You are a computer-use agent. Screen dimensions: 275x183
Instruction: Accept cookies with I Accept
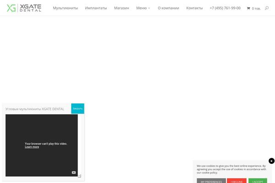[x=258, y=181]
